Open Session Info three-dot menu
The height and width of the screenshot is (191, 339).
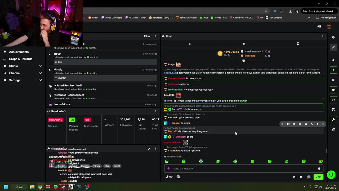(156, 111)
